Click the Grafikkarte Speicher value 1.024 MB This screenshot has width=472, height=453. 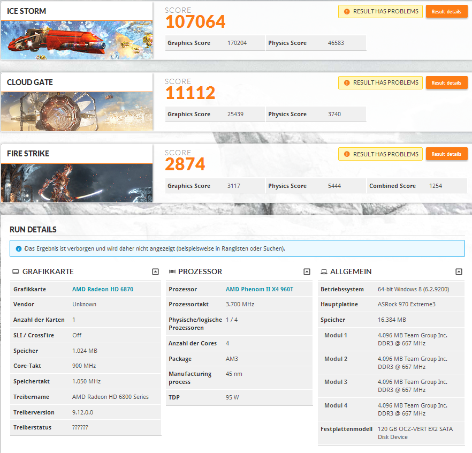(85, 351)
